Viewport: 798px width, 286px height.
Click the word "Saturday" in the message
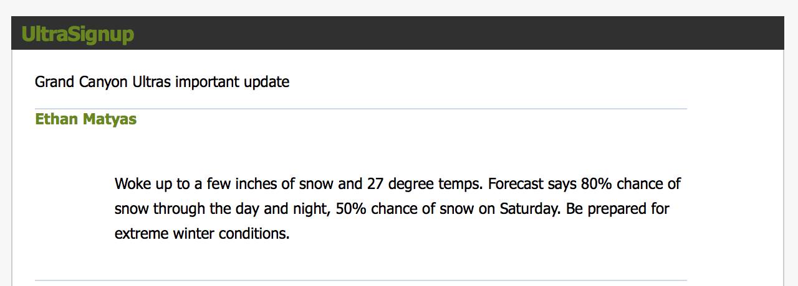(x=531, y=208)
